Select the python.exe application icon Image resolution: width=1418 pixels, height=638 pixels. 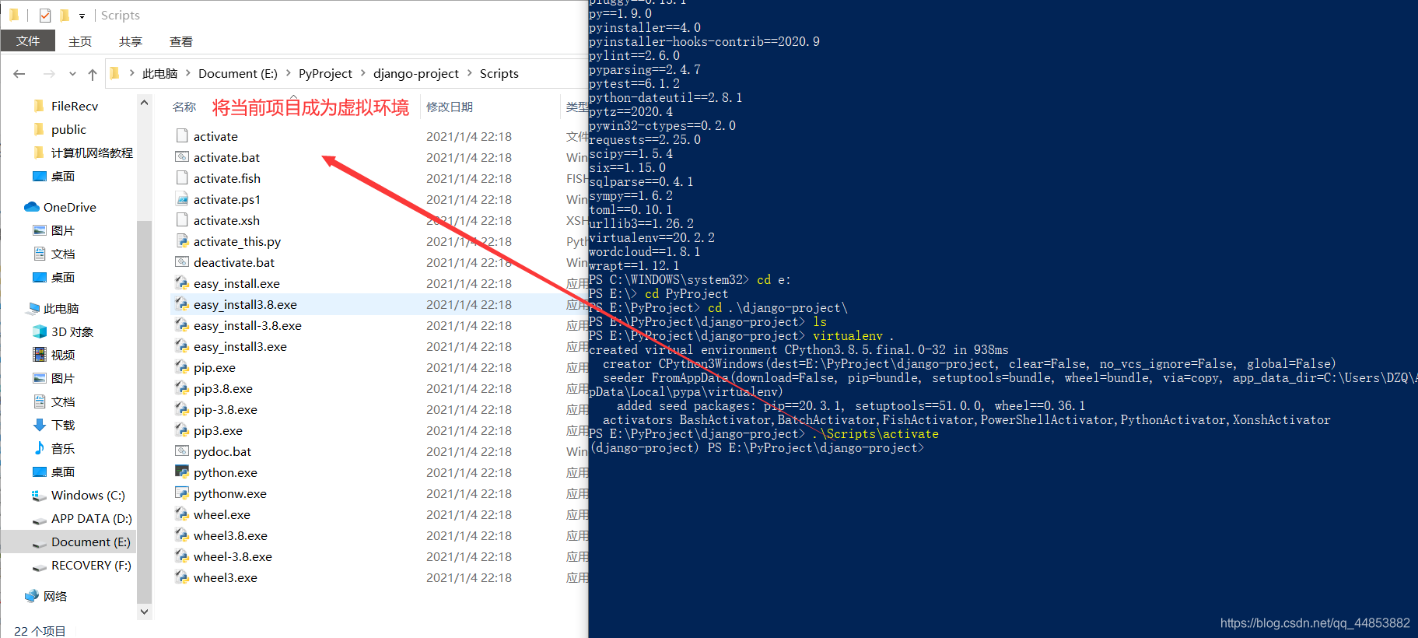[182, 472]
